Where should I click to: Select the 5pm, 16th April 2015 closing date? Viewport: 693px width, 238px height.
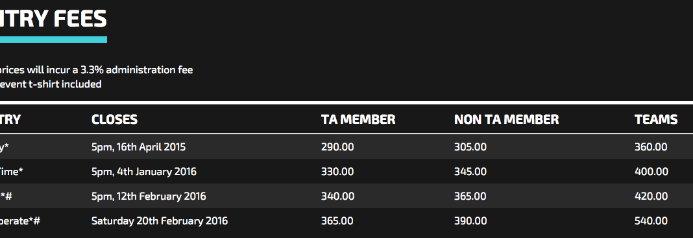pos(138,147)
